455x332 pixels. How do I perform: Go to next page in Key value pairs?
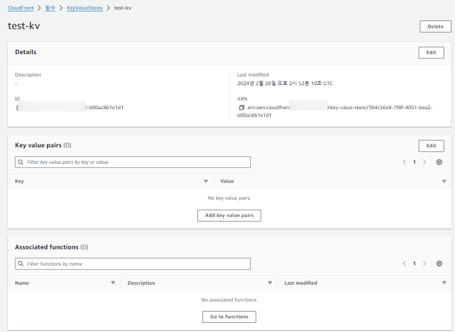[424, 162]
